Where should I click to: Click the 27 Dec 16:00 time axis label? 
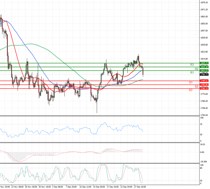point(140,187)
